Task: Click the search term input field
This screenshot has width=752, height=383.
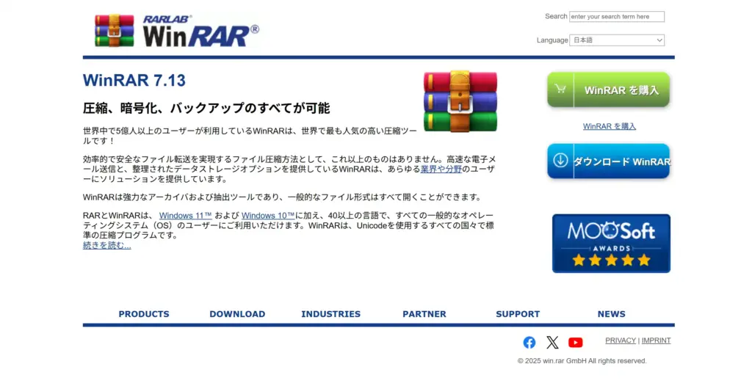Action: 617,17
